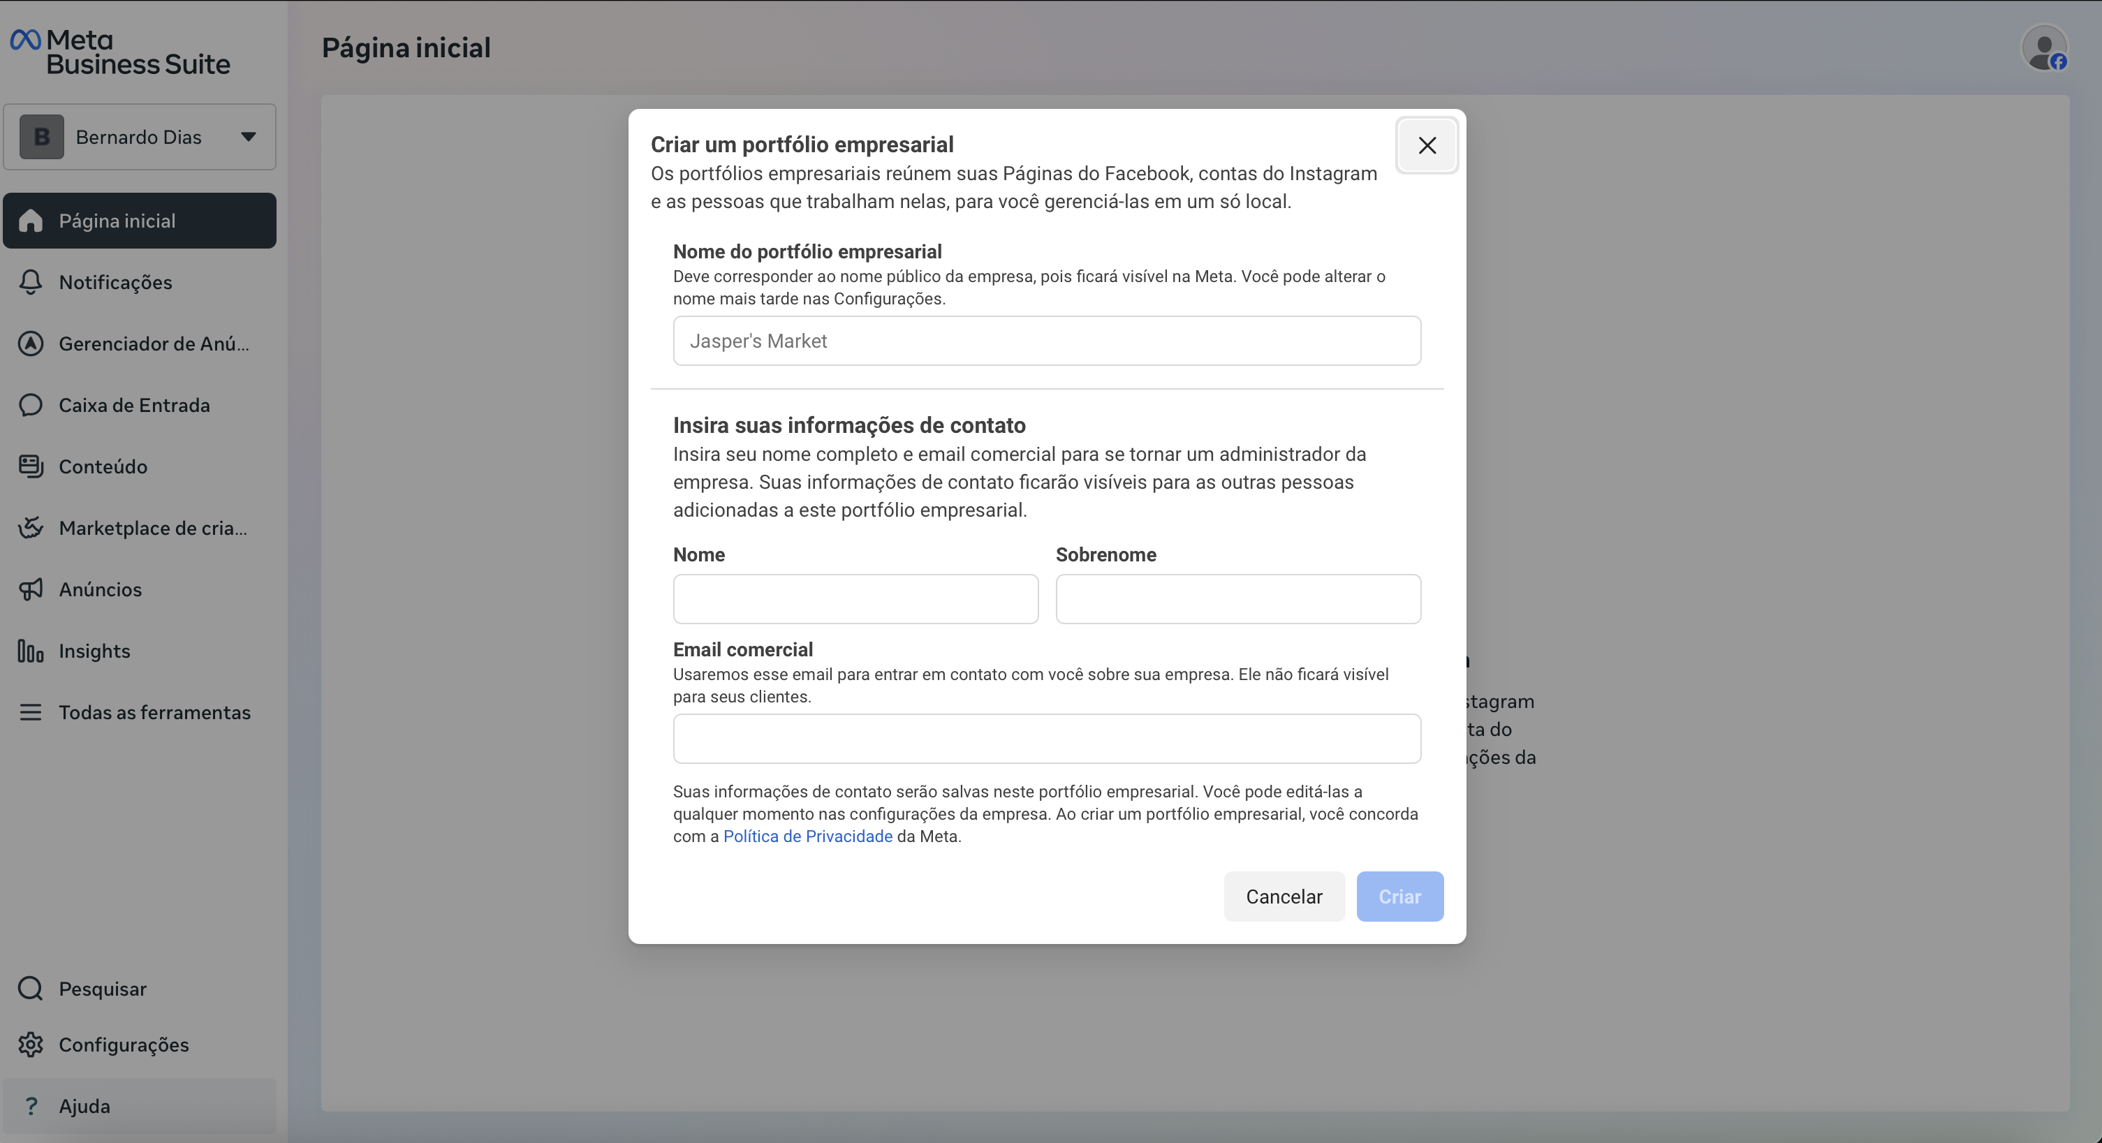Click the Caixa de Entrada chat icon
The height and width of the screenshot is (1143, 2102).
point(30,406)
